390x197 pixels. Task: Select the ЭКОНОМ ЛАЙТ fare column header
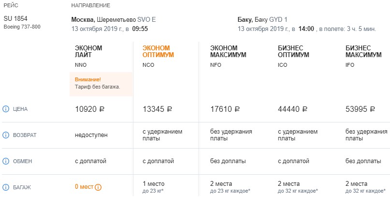89,51
